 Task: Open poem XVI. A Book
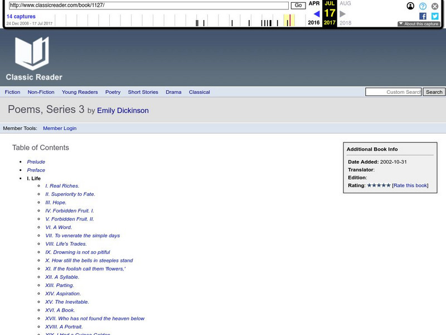[x=60, y=310]
